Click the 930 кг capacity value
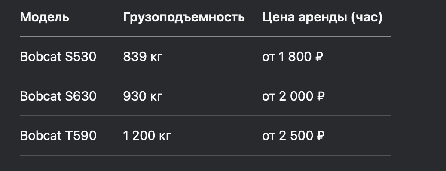The image size is (446, 171). coord(143,96)
